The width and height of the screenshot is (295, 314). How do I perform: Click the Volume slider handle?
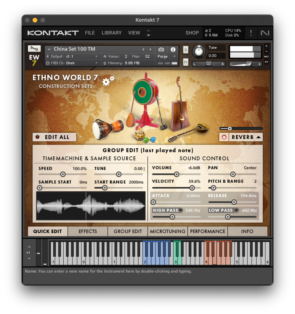coord(176,174)
